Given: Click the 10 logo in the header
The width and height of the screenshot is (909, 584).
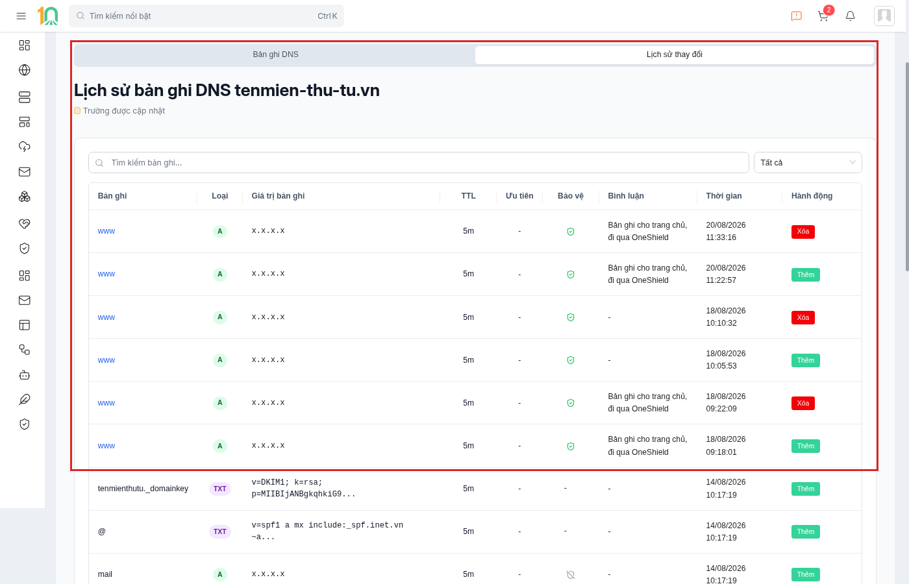Looking at the screenshot, I should (x=48, y=16).
